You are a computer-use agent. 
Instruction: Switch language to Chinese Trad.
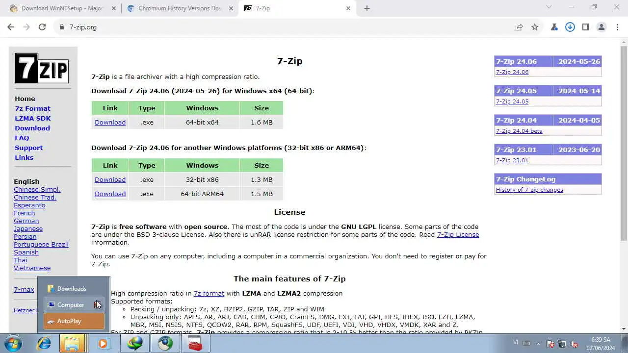[35, 197]
